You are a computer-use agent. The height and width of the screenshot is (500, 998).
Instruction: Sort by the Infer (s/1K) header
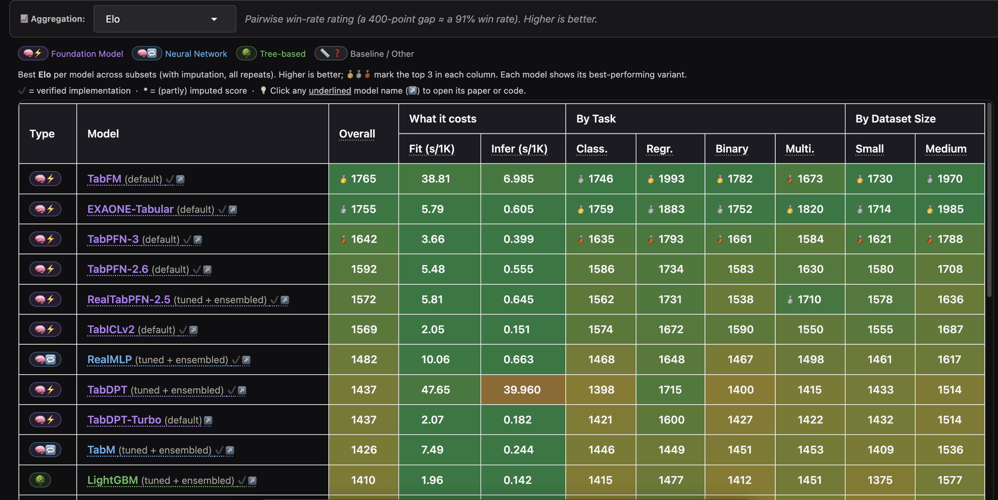pos(519,149)
